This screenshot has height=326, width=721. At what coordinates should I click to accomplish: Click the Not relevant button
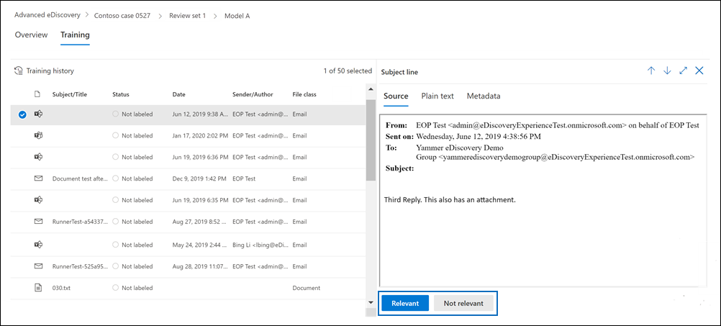tap(463, 303)
